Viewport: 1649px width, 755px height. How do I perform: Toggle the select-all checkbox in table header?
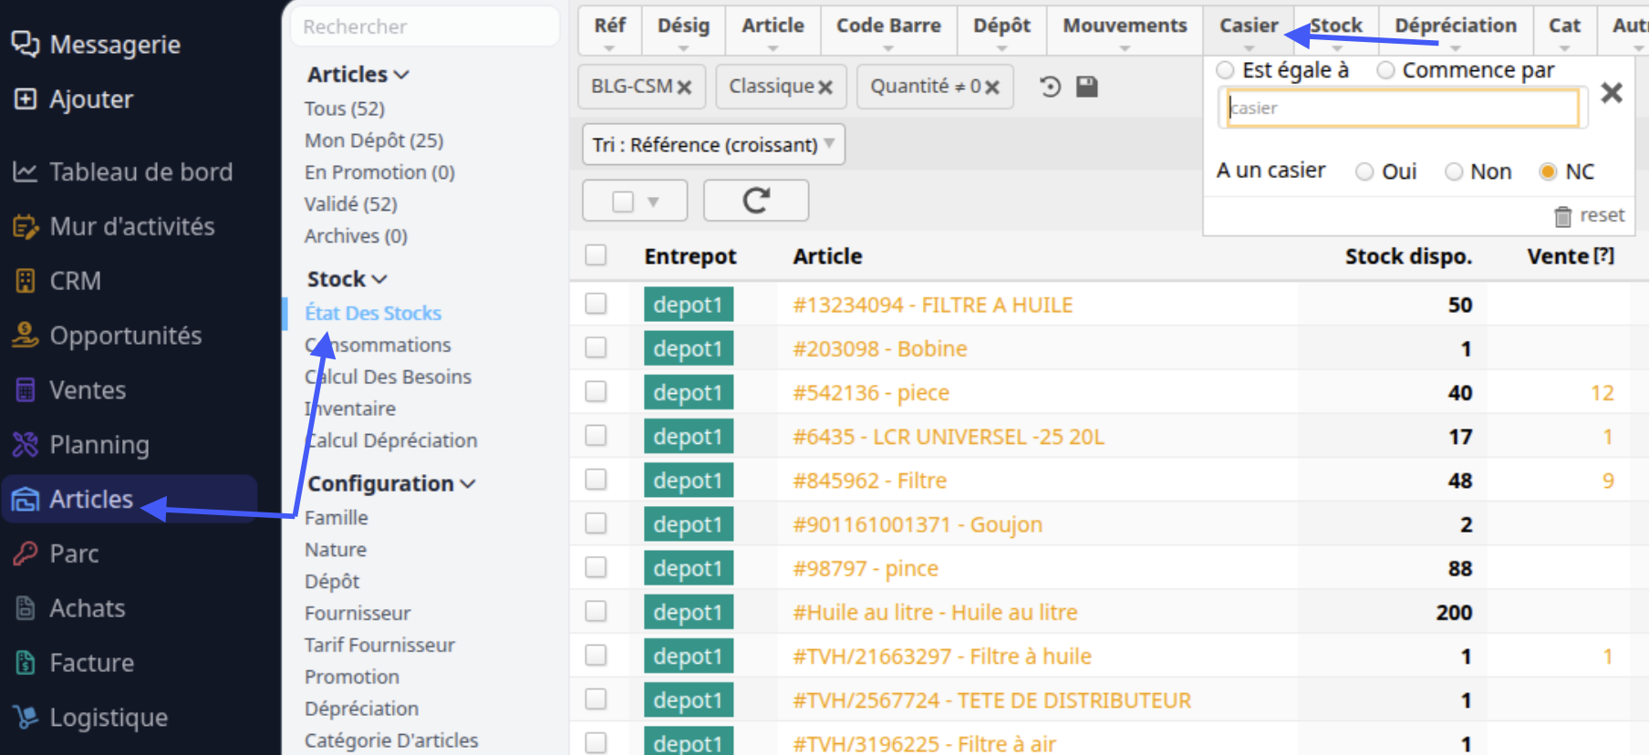596,255
